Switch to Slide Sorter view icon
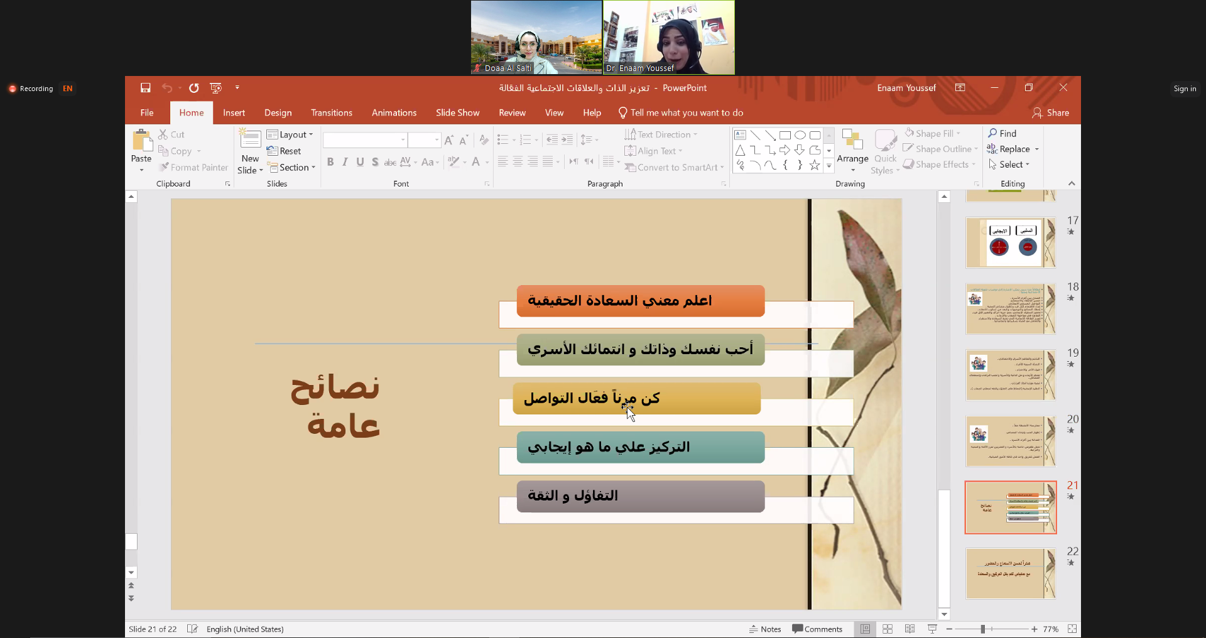Screen dimensions: 1206x638 pos(888,629)
